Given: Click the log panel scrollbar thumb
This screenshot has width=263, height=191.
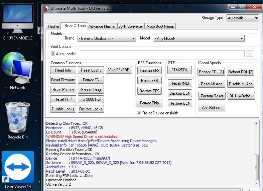Looking at the screenshot, I should pos(256,167).
